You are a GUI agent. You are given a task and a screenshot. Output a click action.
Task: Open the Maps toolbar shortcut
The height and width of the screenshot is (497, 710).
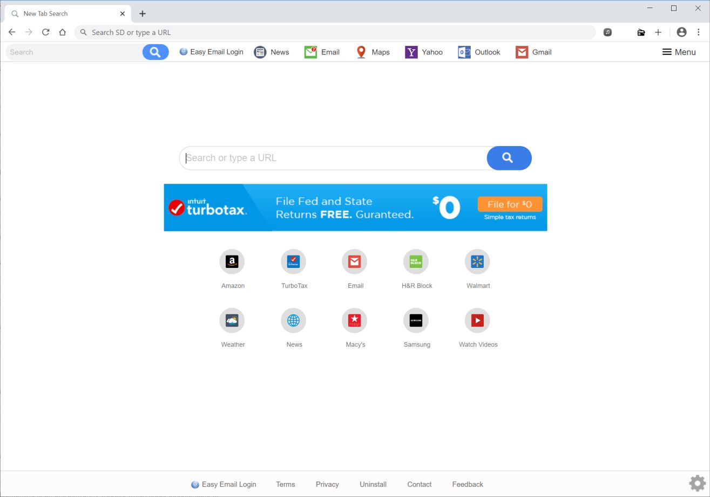pyautogui.click(x=373, y=52)
